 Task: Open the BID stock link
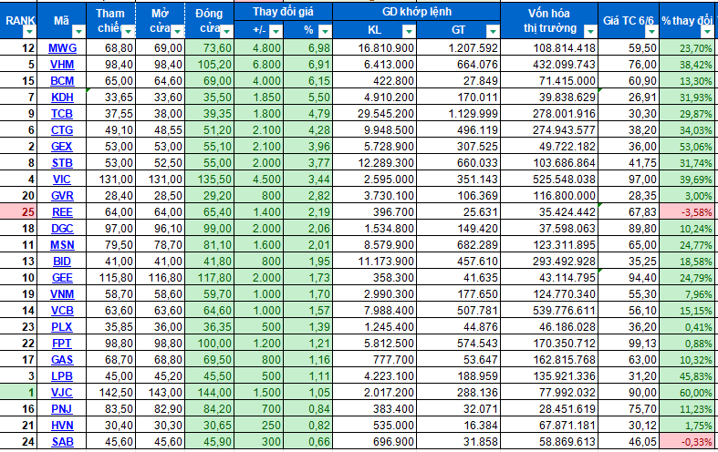tap(62, 262)
